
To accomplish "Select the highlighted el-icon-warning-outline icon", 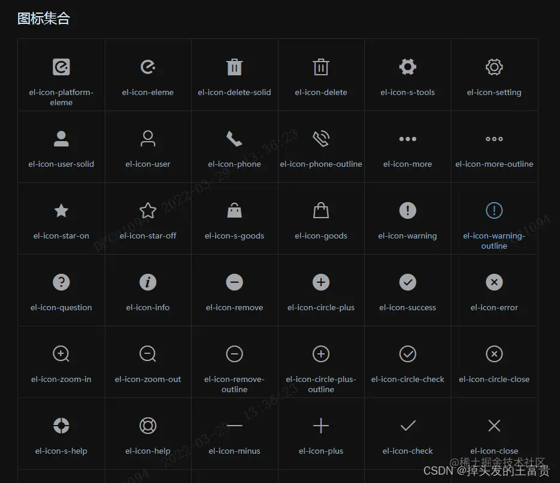I will coord(494,210).
